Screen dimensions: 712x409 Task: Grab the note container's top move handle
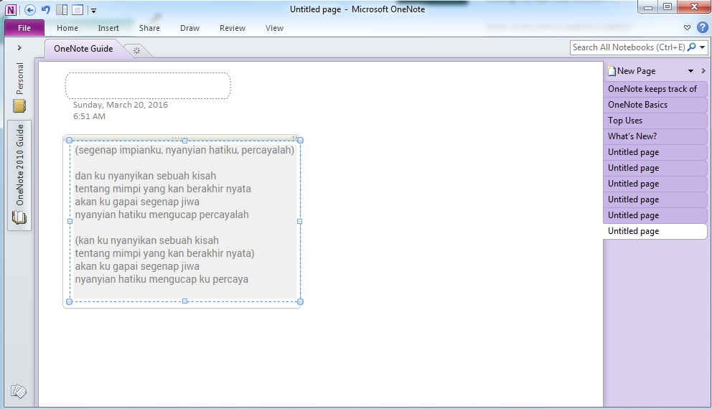[x=181, y=137]
